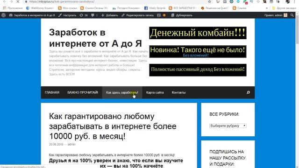Image resolution: width=299 pixels, height=168 pixels.
Task: Open the 'Рецензия на Quest' bookmark
Action: 215,8
